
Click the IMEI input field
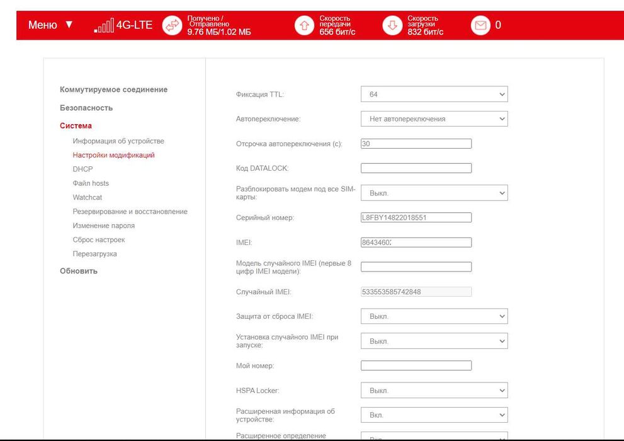[416, 243]
